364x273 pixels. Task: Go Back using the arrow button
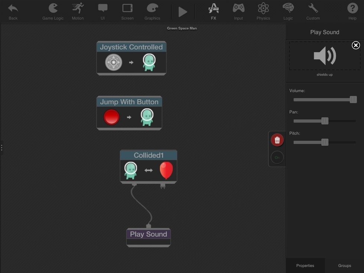coord(13,11)
